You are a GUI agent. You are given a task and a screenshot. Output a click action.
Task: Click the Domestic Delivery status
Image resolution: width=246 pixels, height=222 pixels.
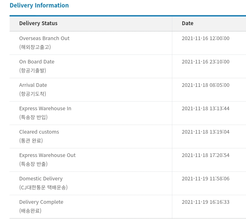tap(41, 179)
